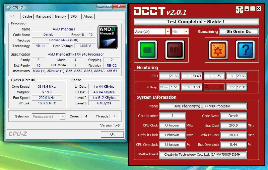The image size is (268, 170).
Task: Start the OCCT test with ON button
Action: 147,50
